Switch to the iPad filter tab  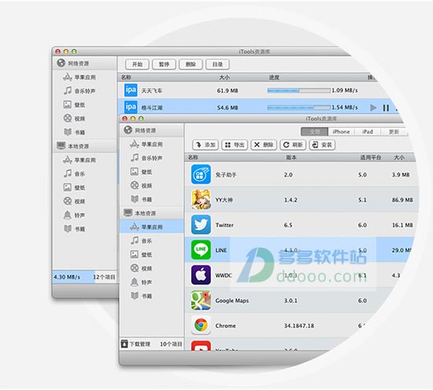(x=368, y=132)
